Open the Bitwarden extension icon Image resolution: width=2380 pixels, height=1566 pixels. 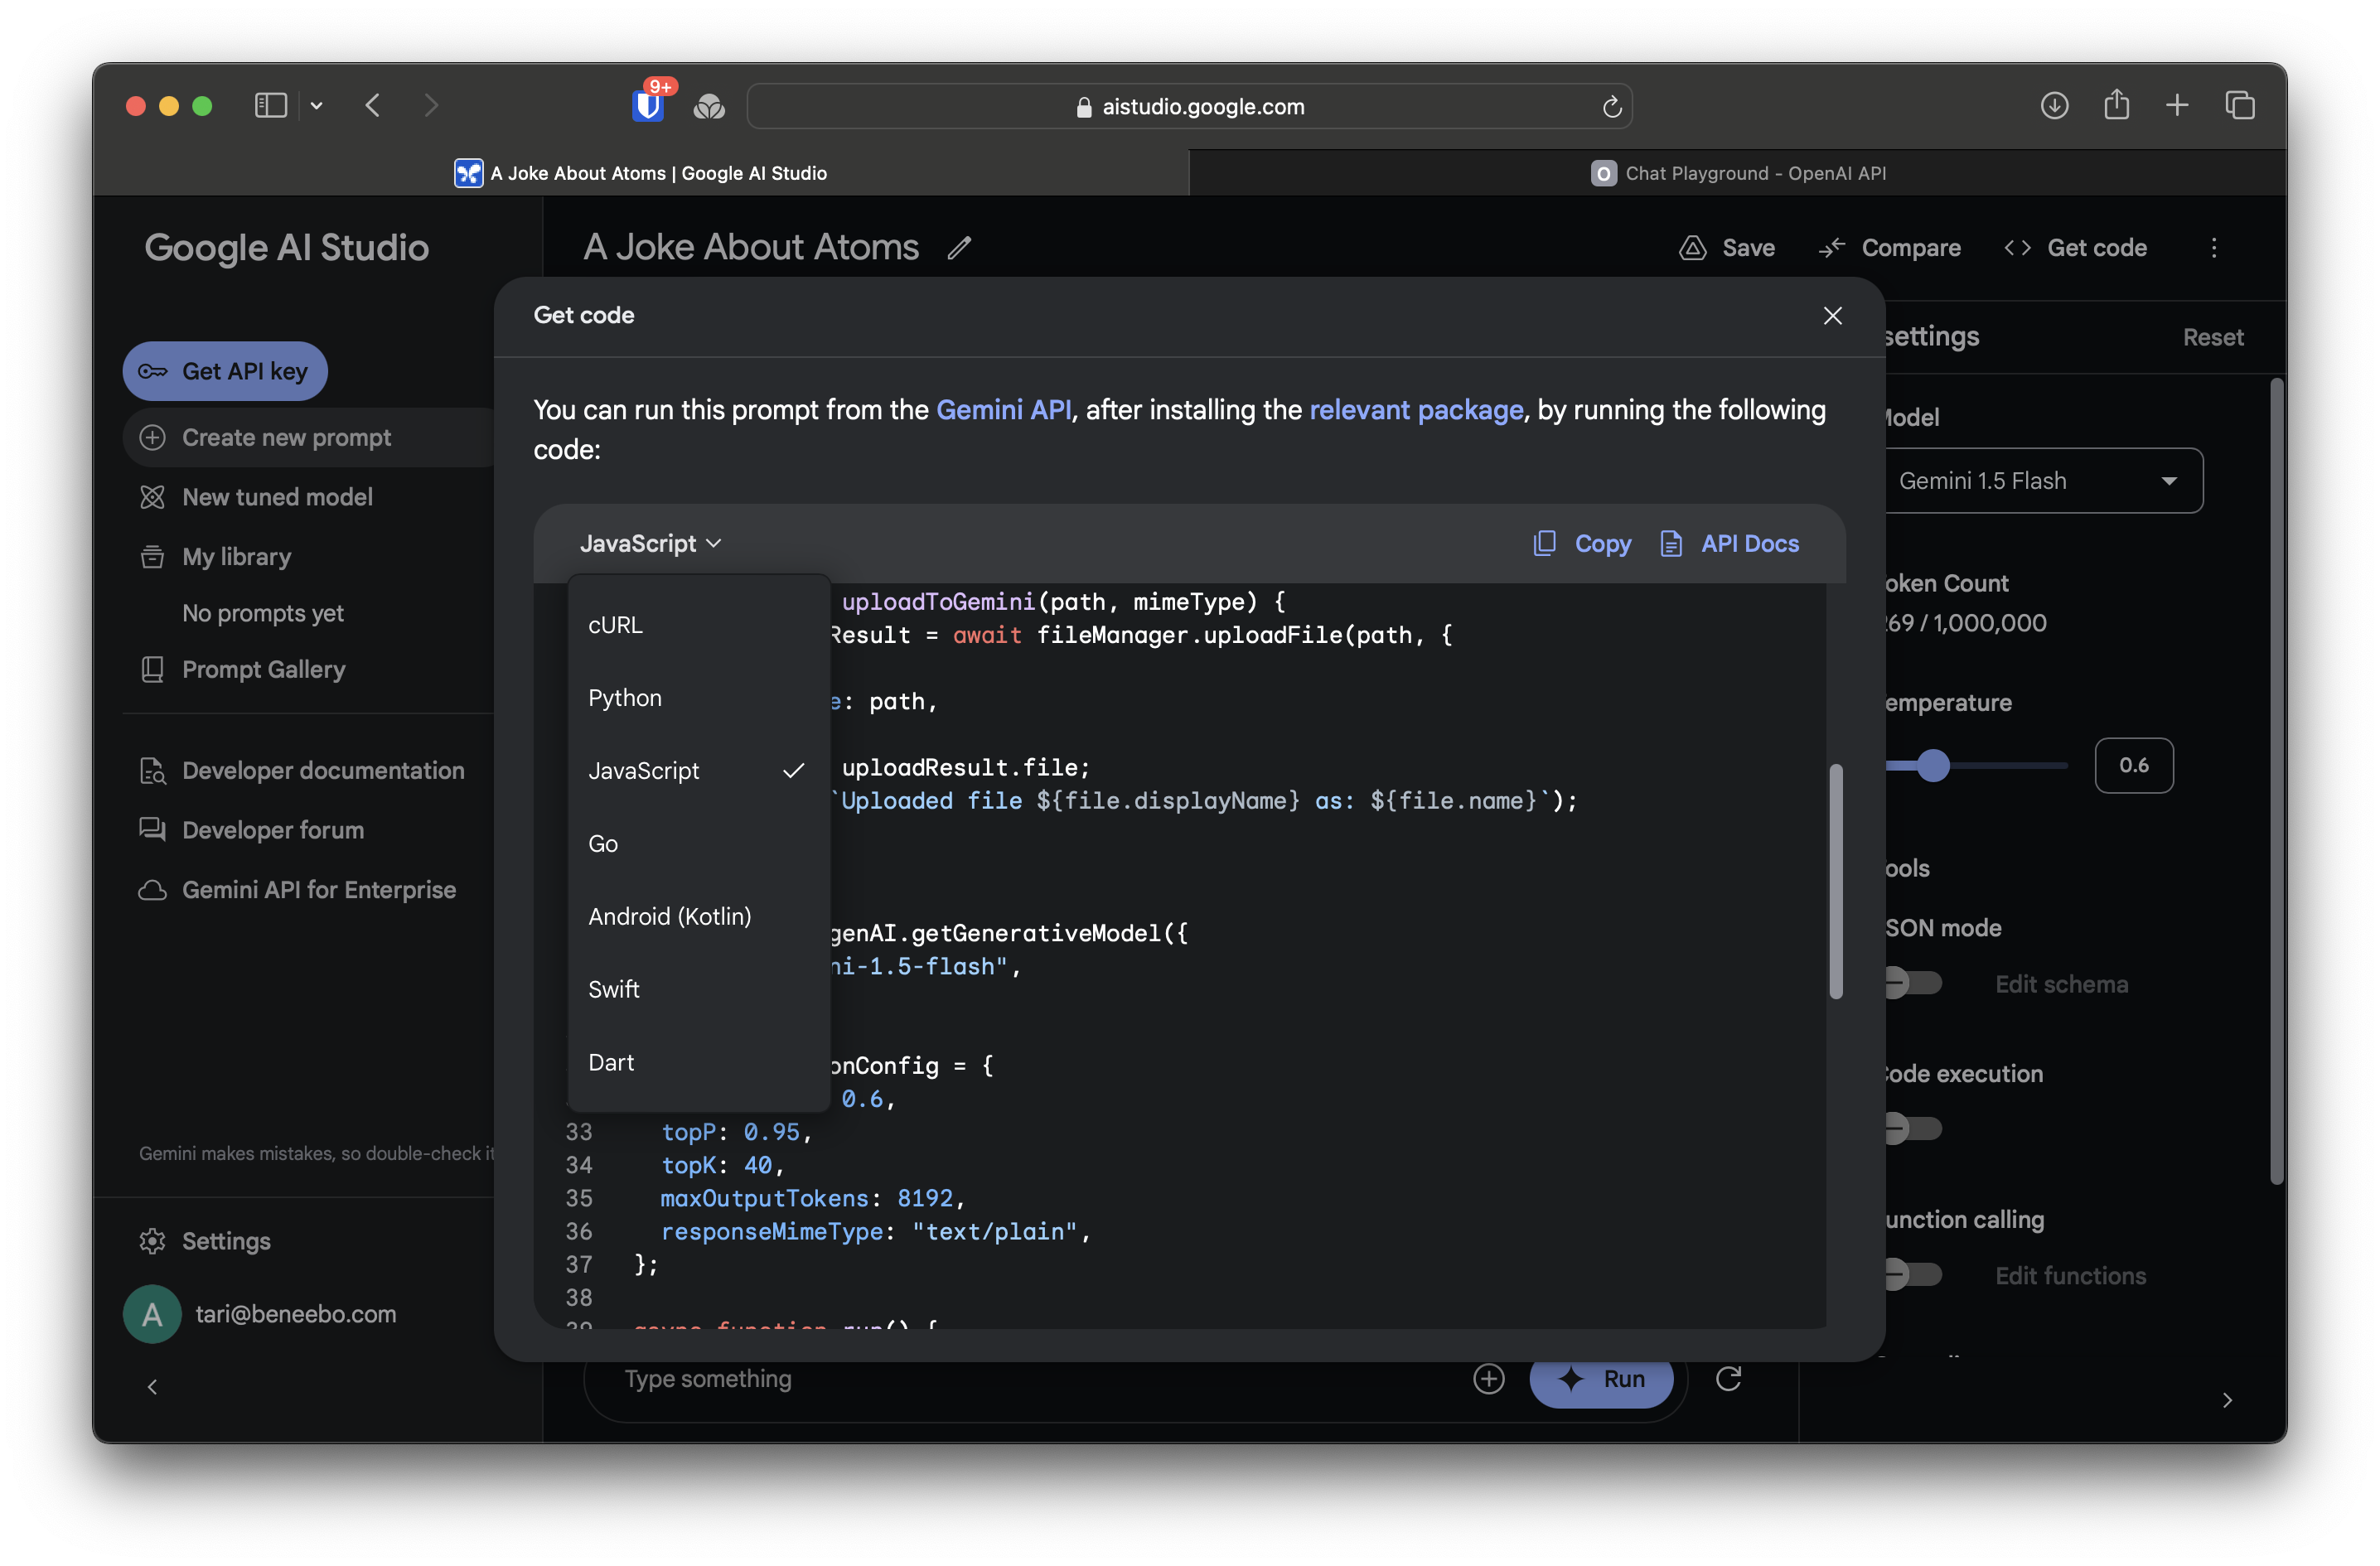point(648,105)
